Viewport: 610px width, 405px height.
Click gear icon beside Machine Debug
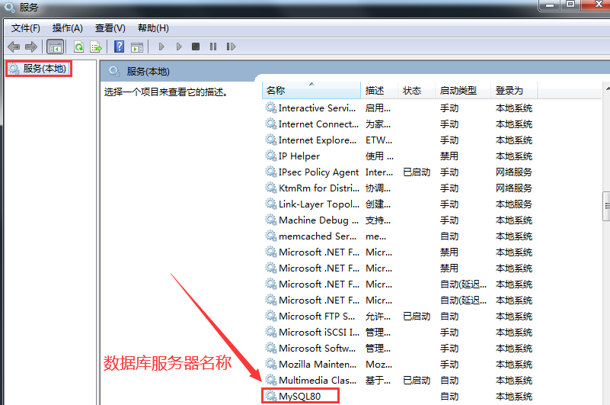click(271, 220)
